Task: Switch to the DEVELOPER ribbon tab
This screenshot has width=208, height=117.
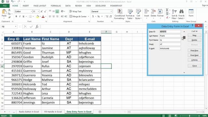Action: tap(100, 6)
